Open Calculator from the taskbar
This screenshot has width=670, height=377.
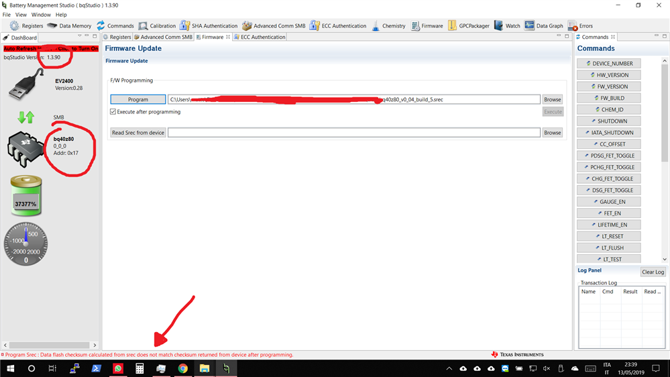[139, 368]
